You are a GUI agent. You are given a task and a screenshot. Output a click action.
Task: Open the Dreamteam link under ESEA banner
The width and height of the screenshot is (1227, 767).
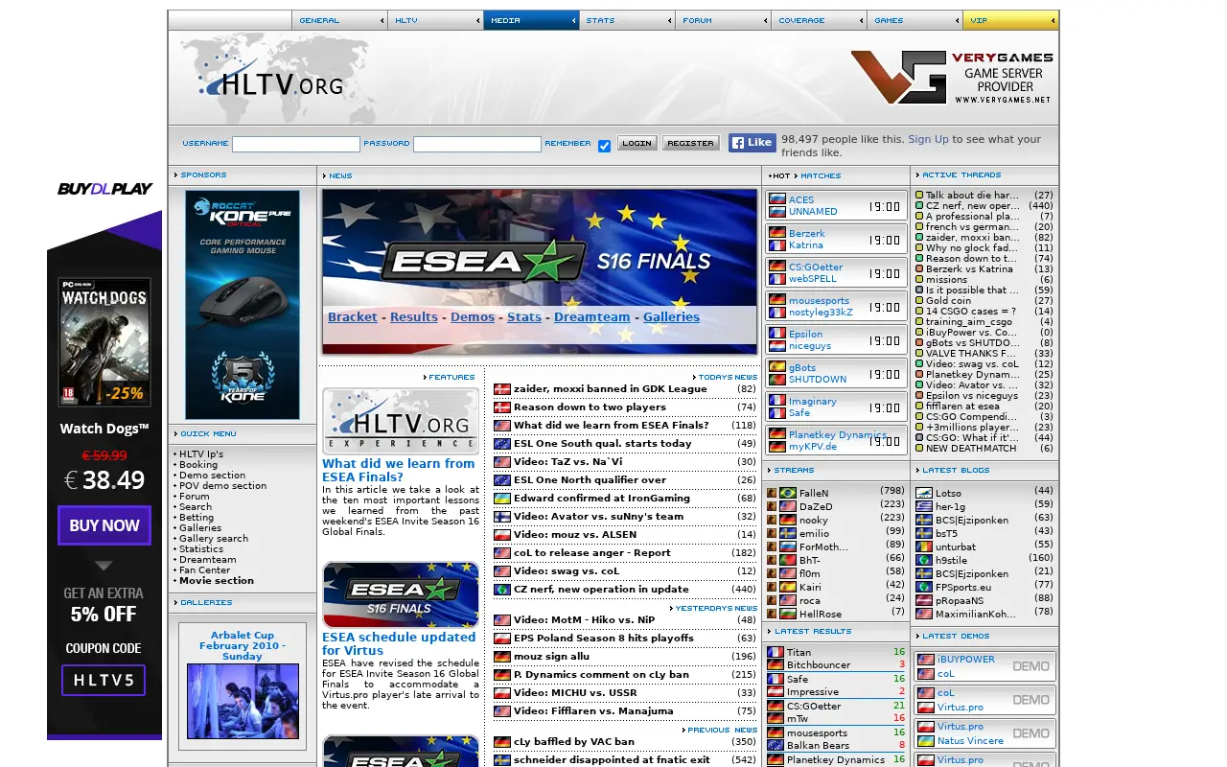coord(592,317)
